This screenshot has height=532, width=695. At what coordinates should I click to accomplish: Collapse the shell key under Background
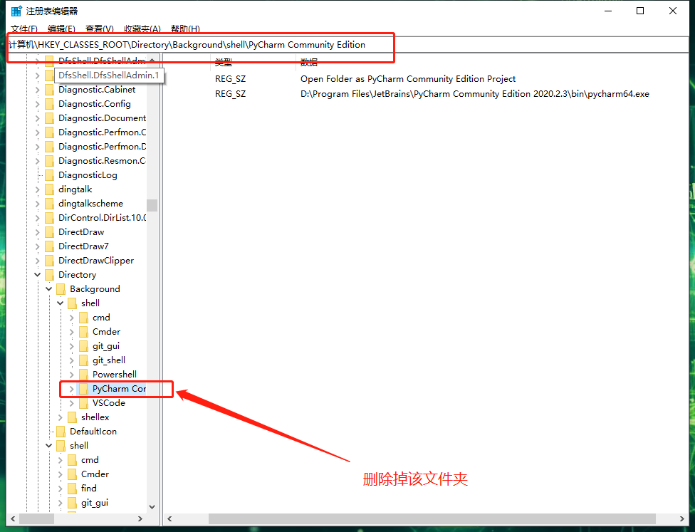coord(61,303)
